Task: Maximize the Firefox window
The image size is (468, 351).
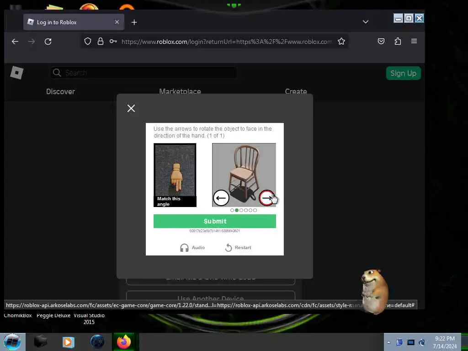Action: [x=409, y=18]
